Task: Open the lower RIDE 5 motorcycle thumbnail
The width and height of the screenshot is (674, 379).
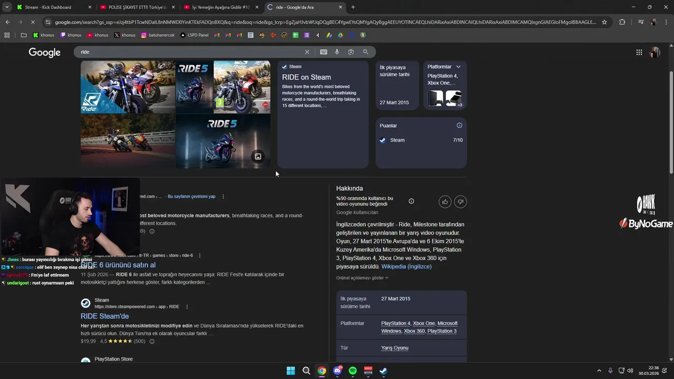Action: tap(223, 142)
